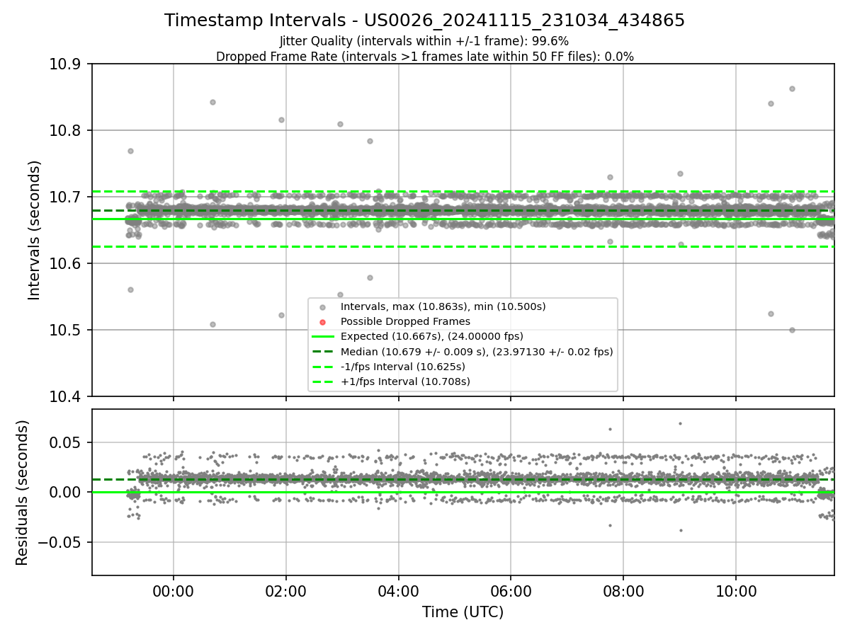This screenshot has height=637, width=850.
Task: Click the 'Intervals (seconds)' y-axis label
Action: pyautogui.click(x=35, y=230)
